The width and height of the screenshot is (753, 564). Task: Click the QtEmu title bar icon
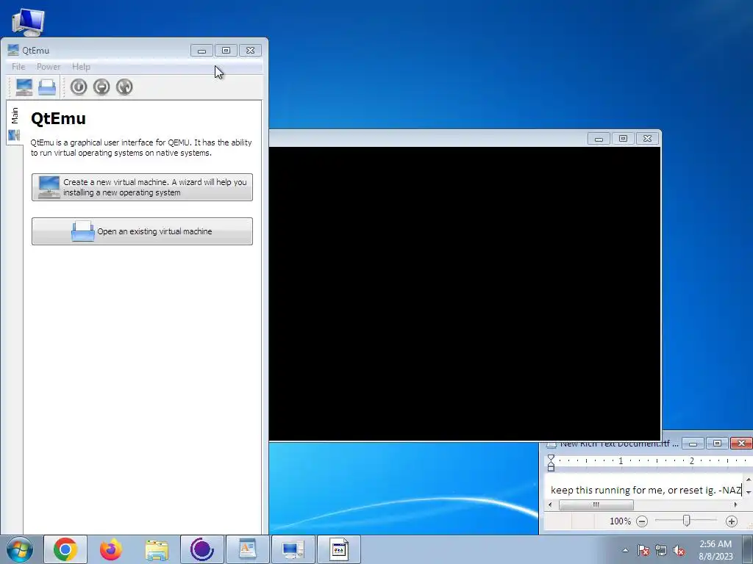[x=13, y=51]
